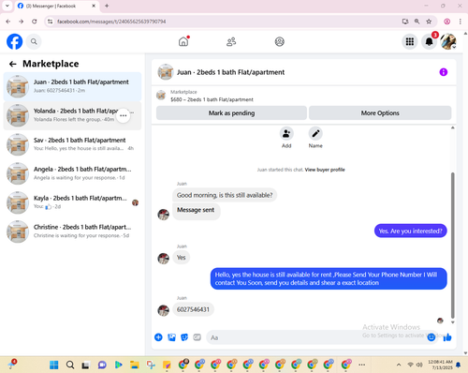Screen dimensions: 468x373
Task: Open Chrome three-dot menu
Action: [461, 22]
